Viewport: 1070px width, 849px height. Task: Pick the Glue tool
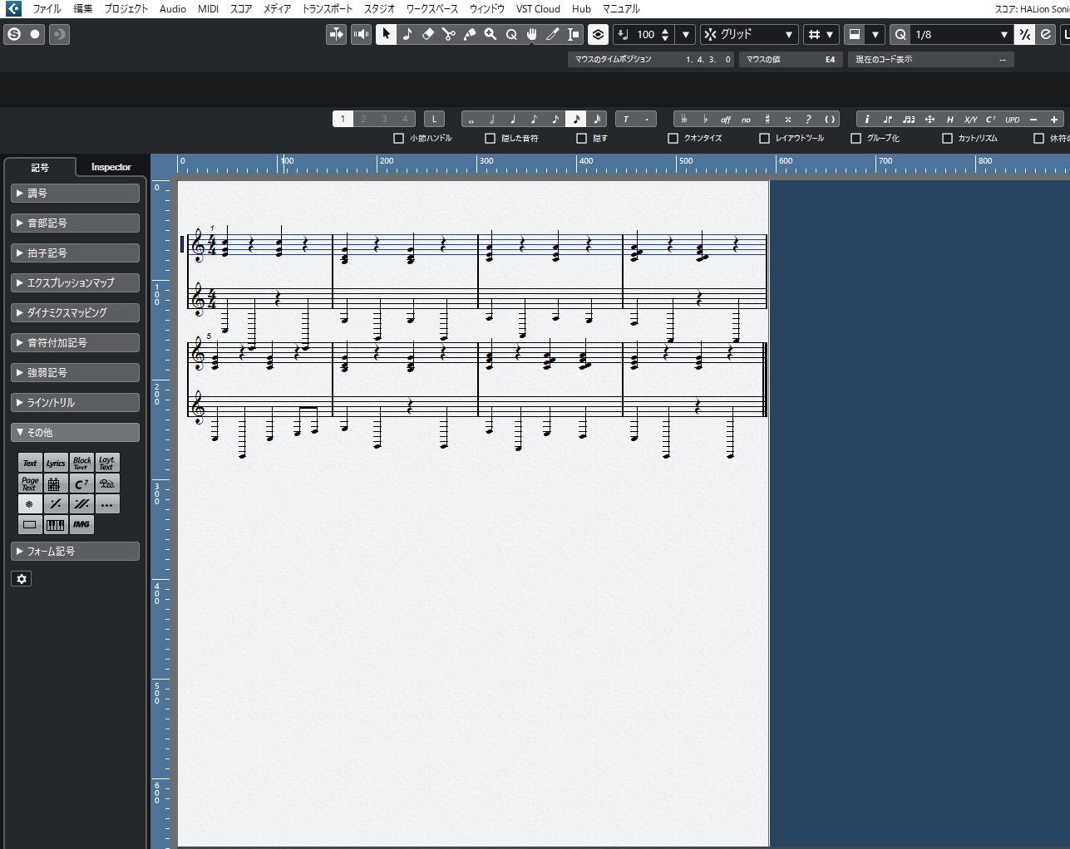click(x=470, y=34)
